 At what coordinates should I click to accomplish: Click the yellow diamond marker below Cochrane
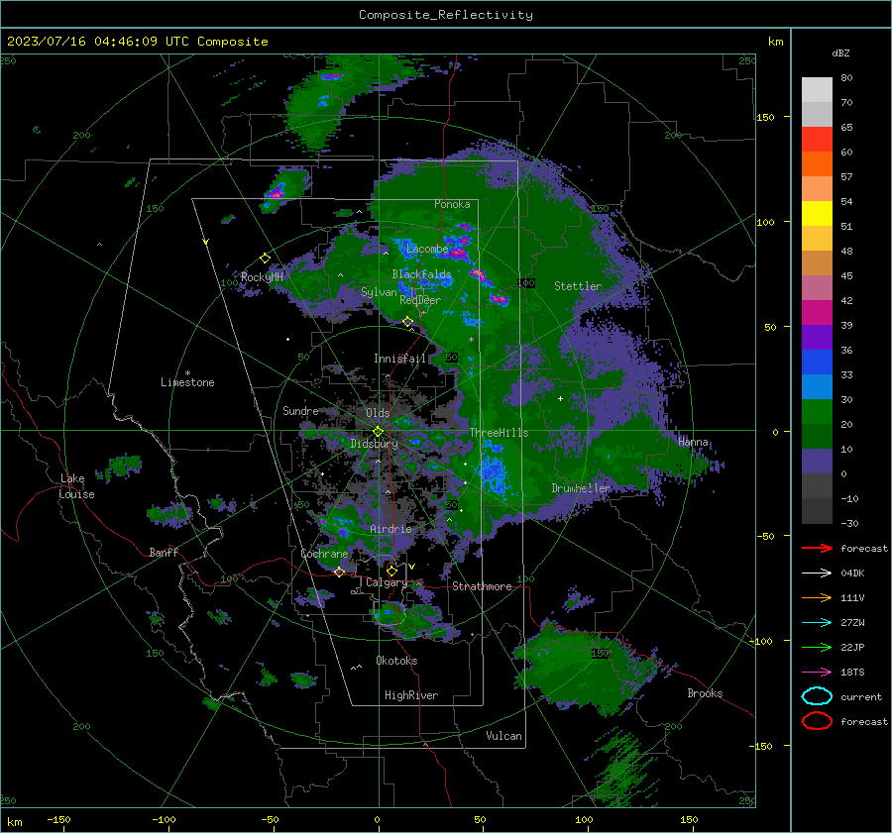(x=339, y=572)
